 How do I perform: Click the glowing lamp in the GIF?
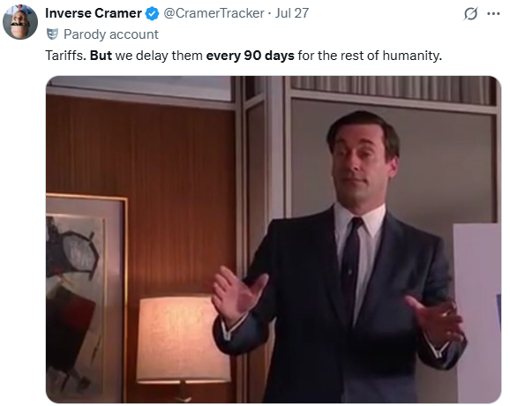coord(182,339)
